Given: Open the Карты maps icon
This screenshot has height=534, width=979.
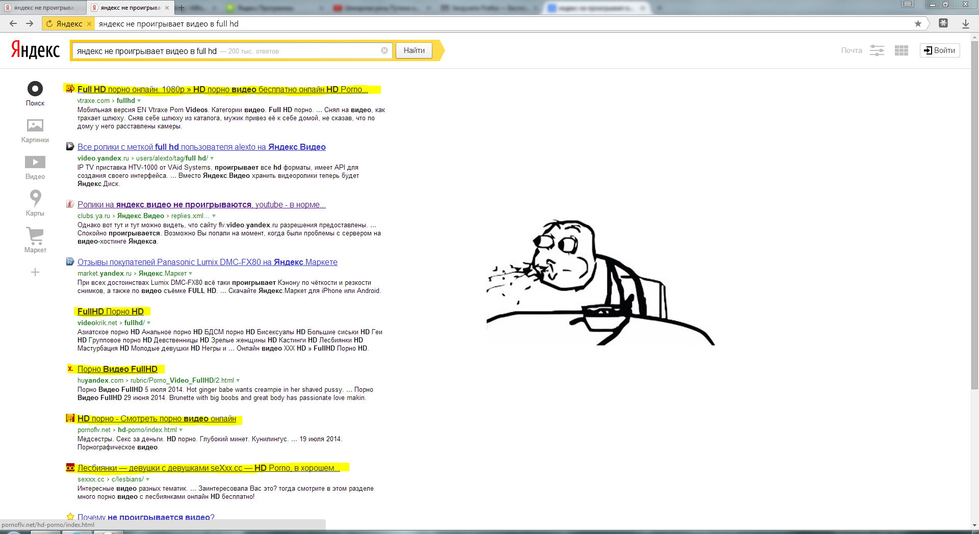Looking at the screenshot, I should 35,198.
